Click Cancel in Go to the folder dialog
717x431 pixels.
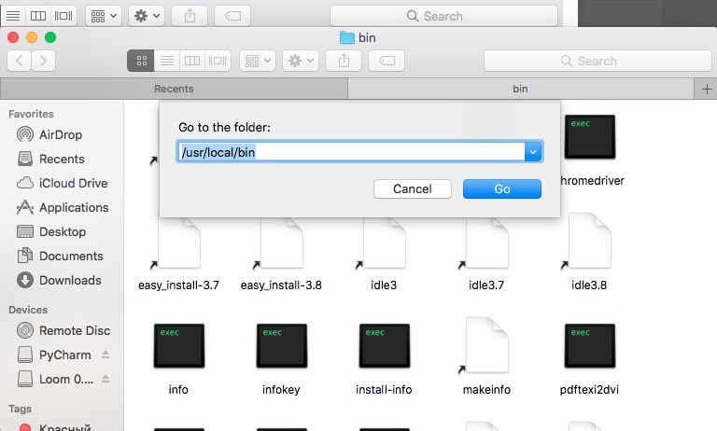point(412,188)
